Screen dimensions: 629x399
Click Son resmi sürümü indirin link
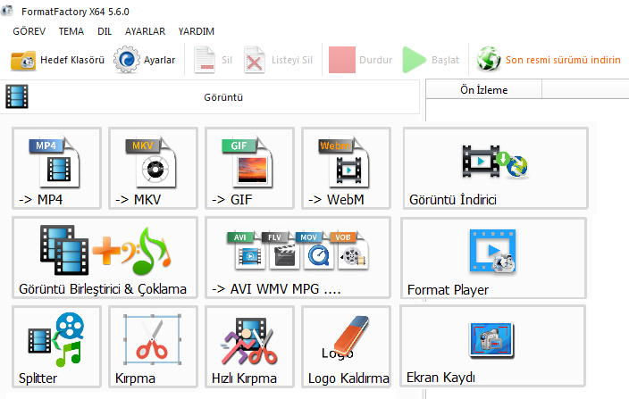563,60
